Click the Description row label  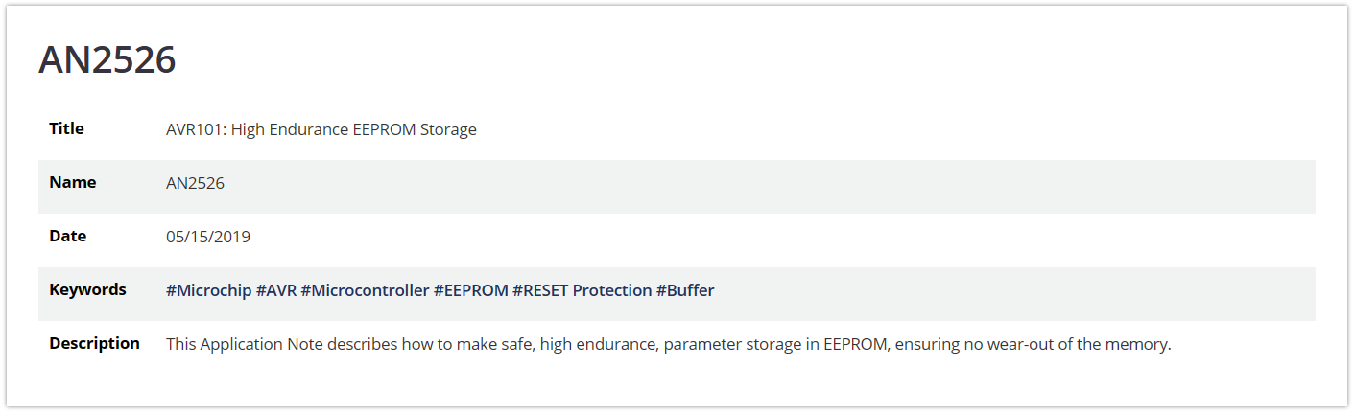point(95,343)
